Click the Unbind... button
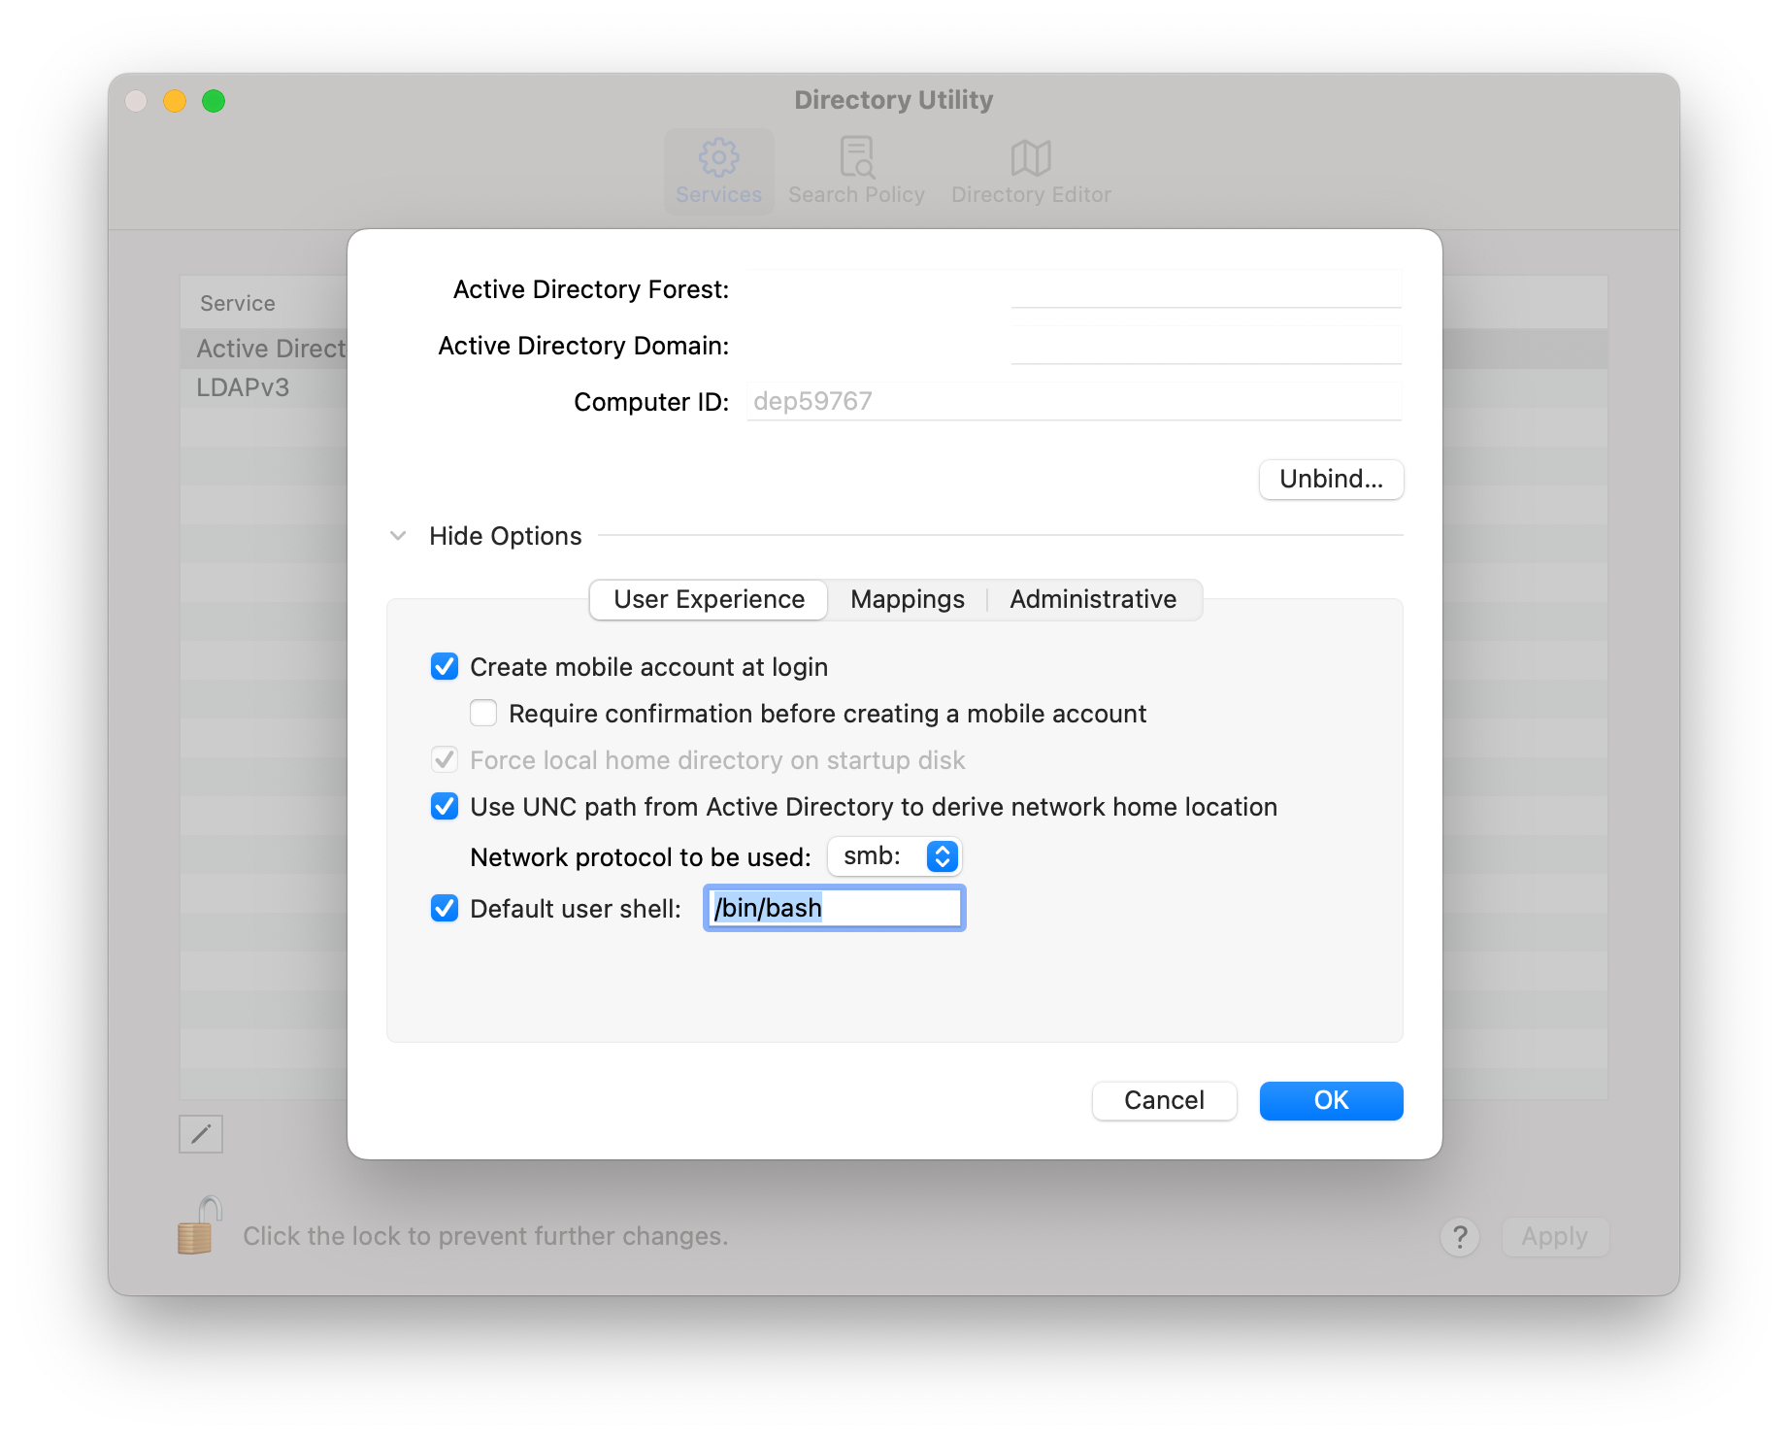This screenshot has width=1788, height=1439. click(x=1331, y=480)
